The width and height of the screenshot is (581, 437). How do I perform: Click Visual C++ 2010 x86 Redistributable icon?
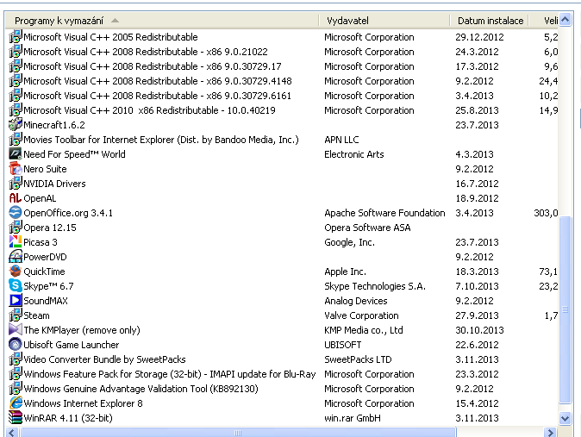point(16,110)
